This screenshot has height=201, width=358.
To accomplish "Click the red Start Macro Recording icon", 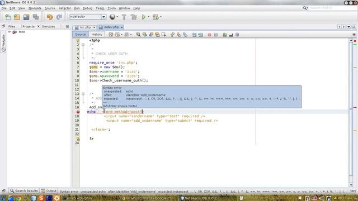I will pyautogui.click(x=209, y=35).
